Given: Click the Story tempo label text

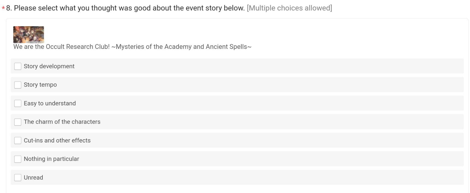Looking at the screenshot, I should click(40, 85).
